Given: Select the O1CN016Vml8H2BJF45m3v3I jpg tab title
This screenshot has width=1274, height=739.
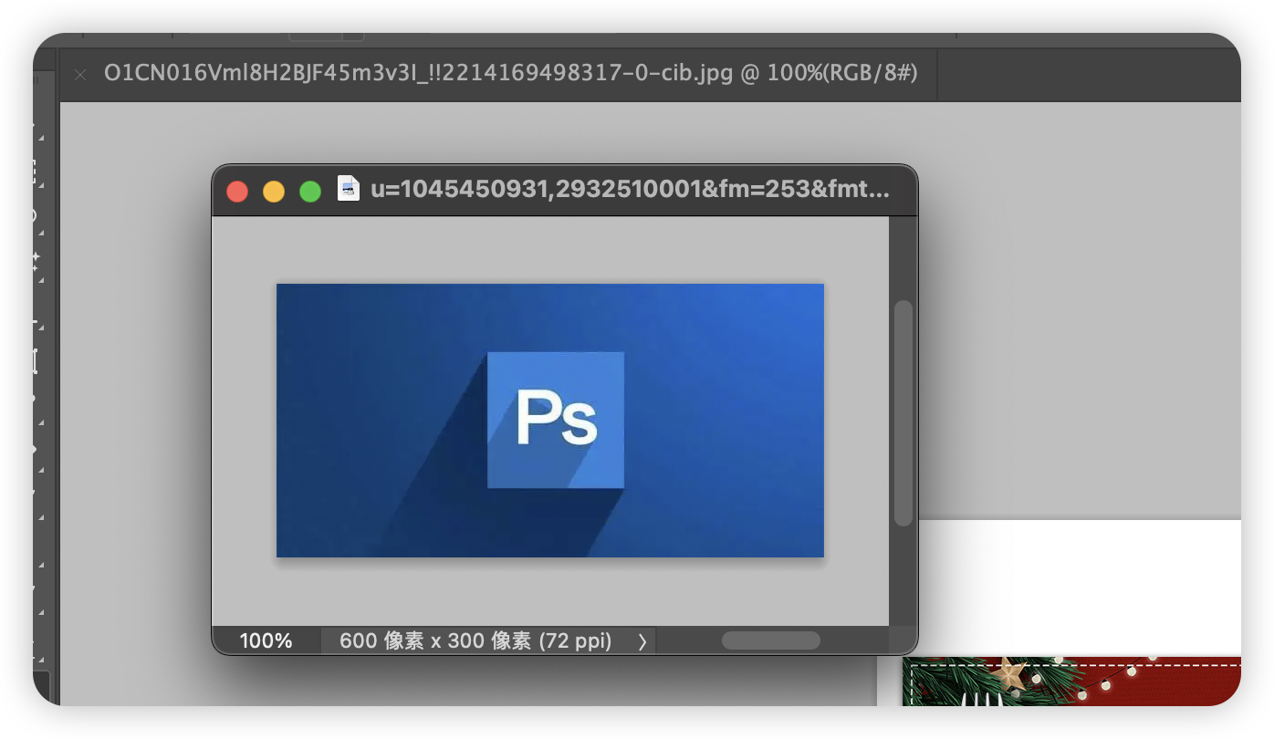Looking at the screenshot, I should tap(511, 74).
